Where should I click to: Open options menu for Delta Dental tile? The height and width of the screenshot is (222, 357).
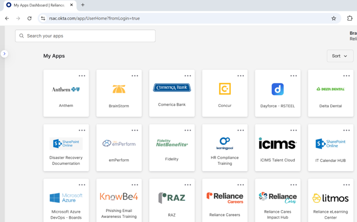point(346,76)
